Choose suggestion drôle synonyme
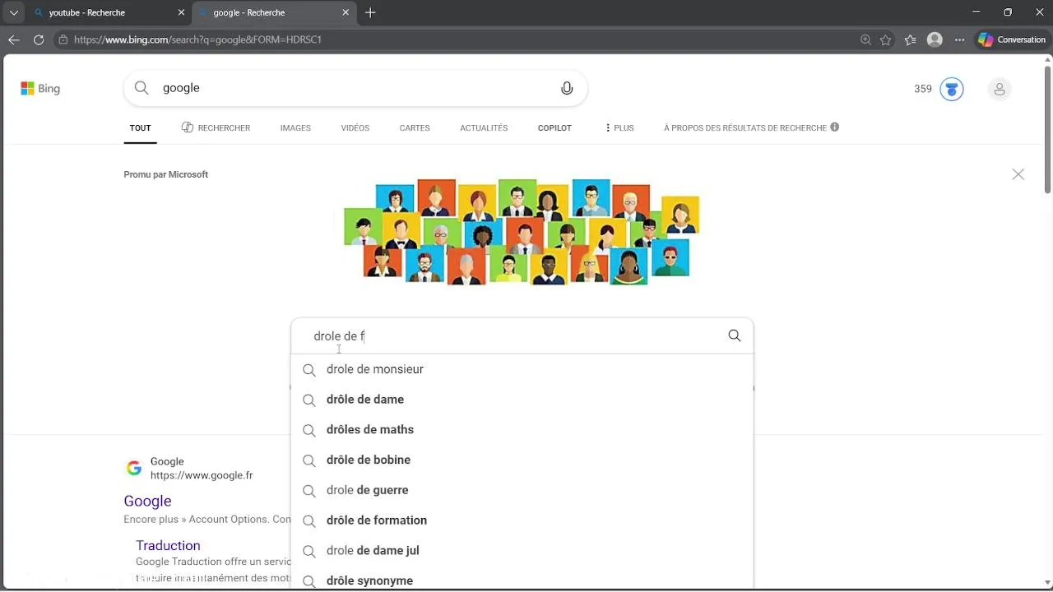This screenshot has height=592, width=1053. [522, 580]
